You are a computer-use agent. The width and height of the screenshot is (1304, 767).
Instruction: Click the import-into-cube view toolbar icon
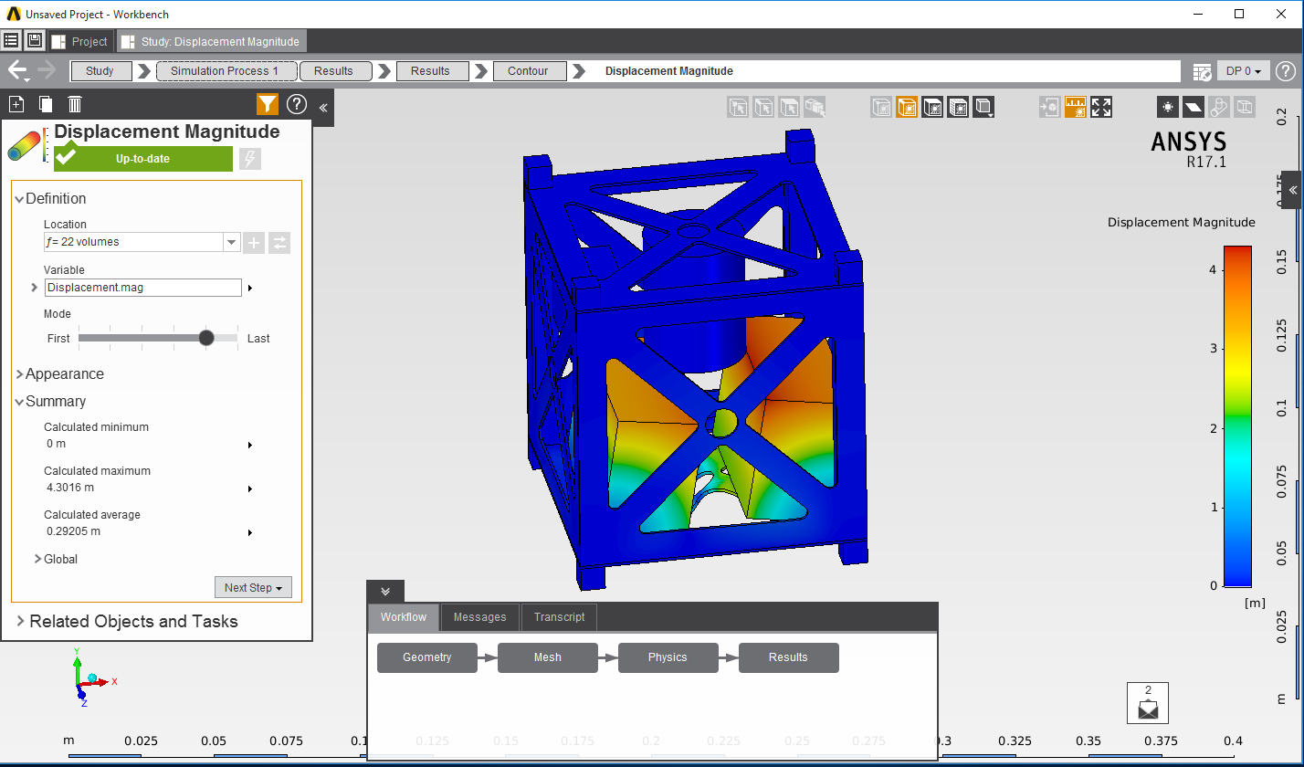point(1050,107)
